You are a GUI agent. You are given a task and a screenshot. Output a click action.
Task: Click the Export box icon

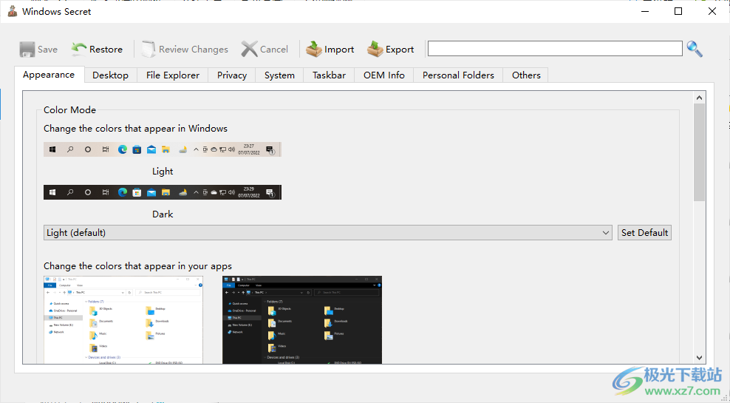375,50
